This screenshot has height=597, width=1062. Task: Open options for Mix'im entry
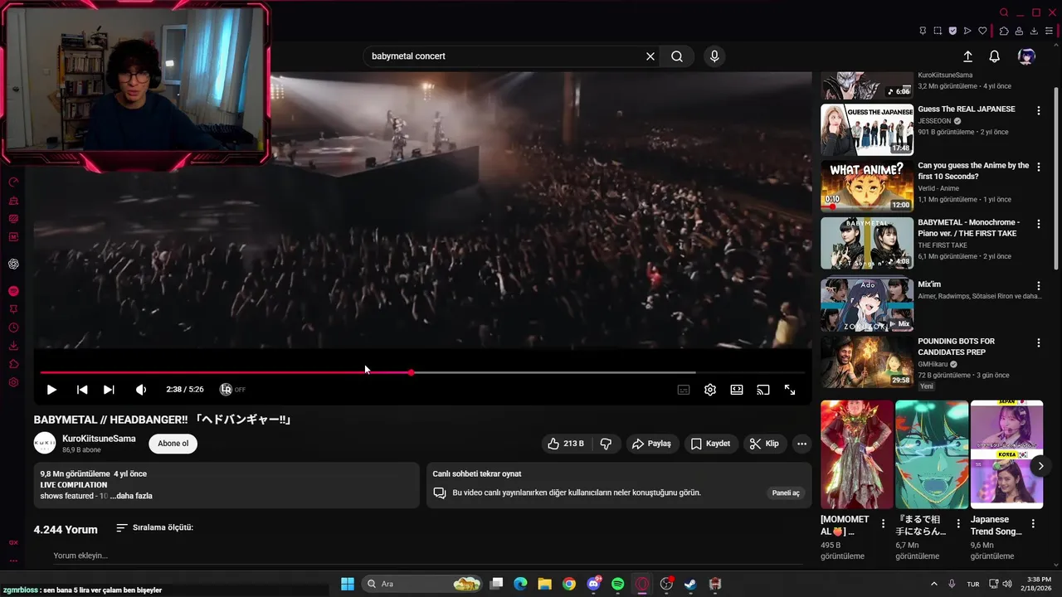click(1038, 285)
